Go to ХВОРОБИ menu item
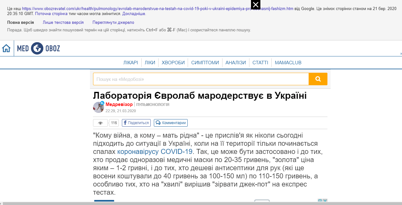The height and width of the screenshot is (205, 402). coord(173,63)
